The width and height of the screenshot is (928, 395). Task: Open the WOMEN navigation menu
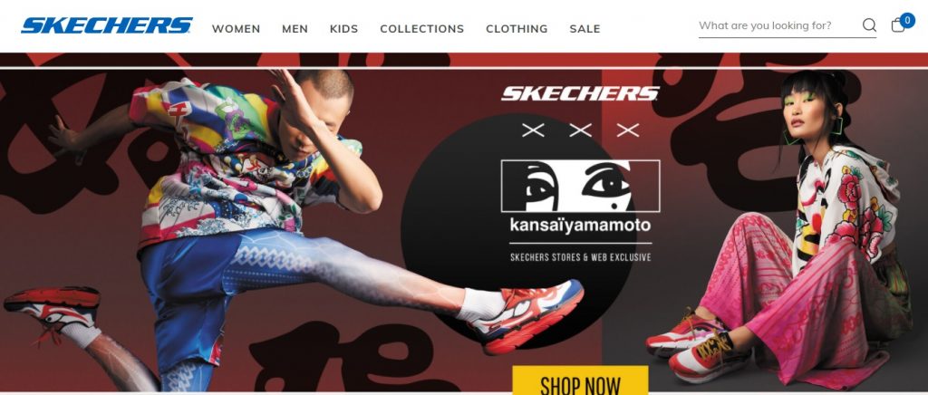point(237,28)
